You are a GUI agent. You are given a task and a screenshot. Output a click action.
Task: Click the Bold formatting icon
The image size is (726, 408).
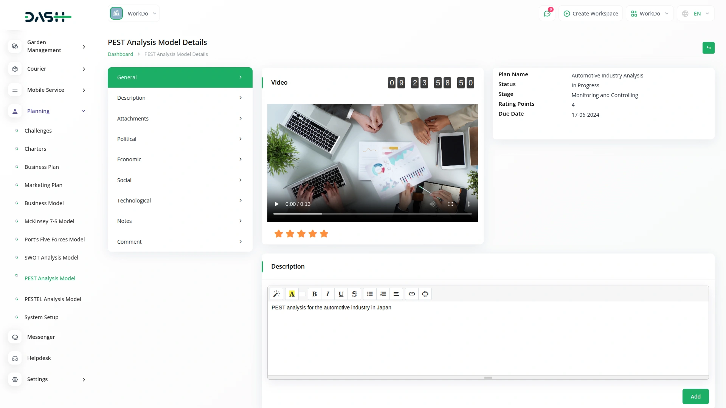point(314,294)
